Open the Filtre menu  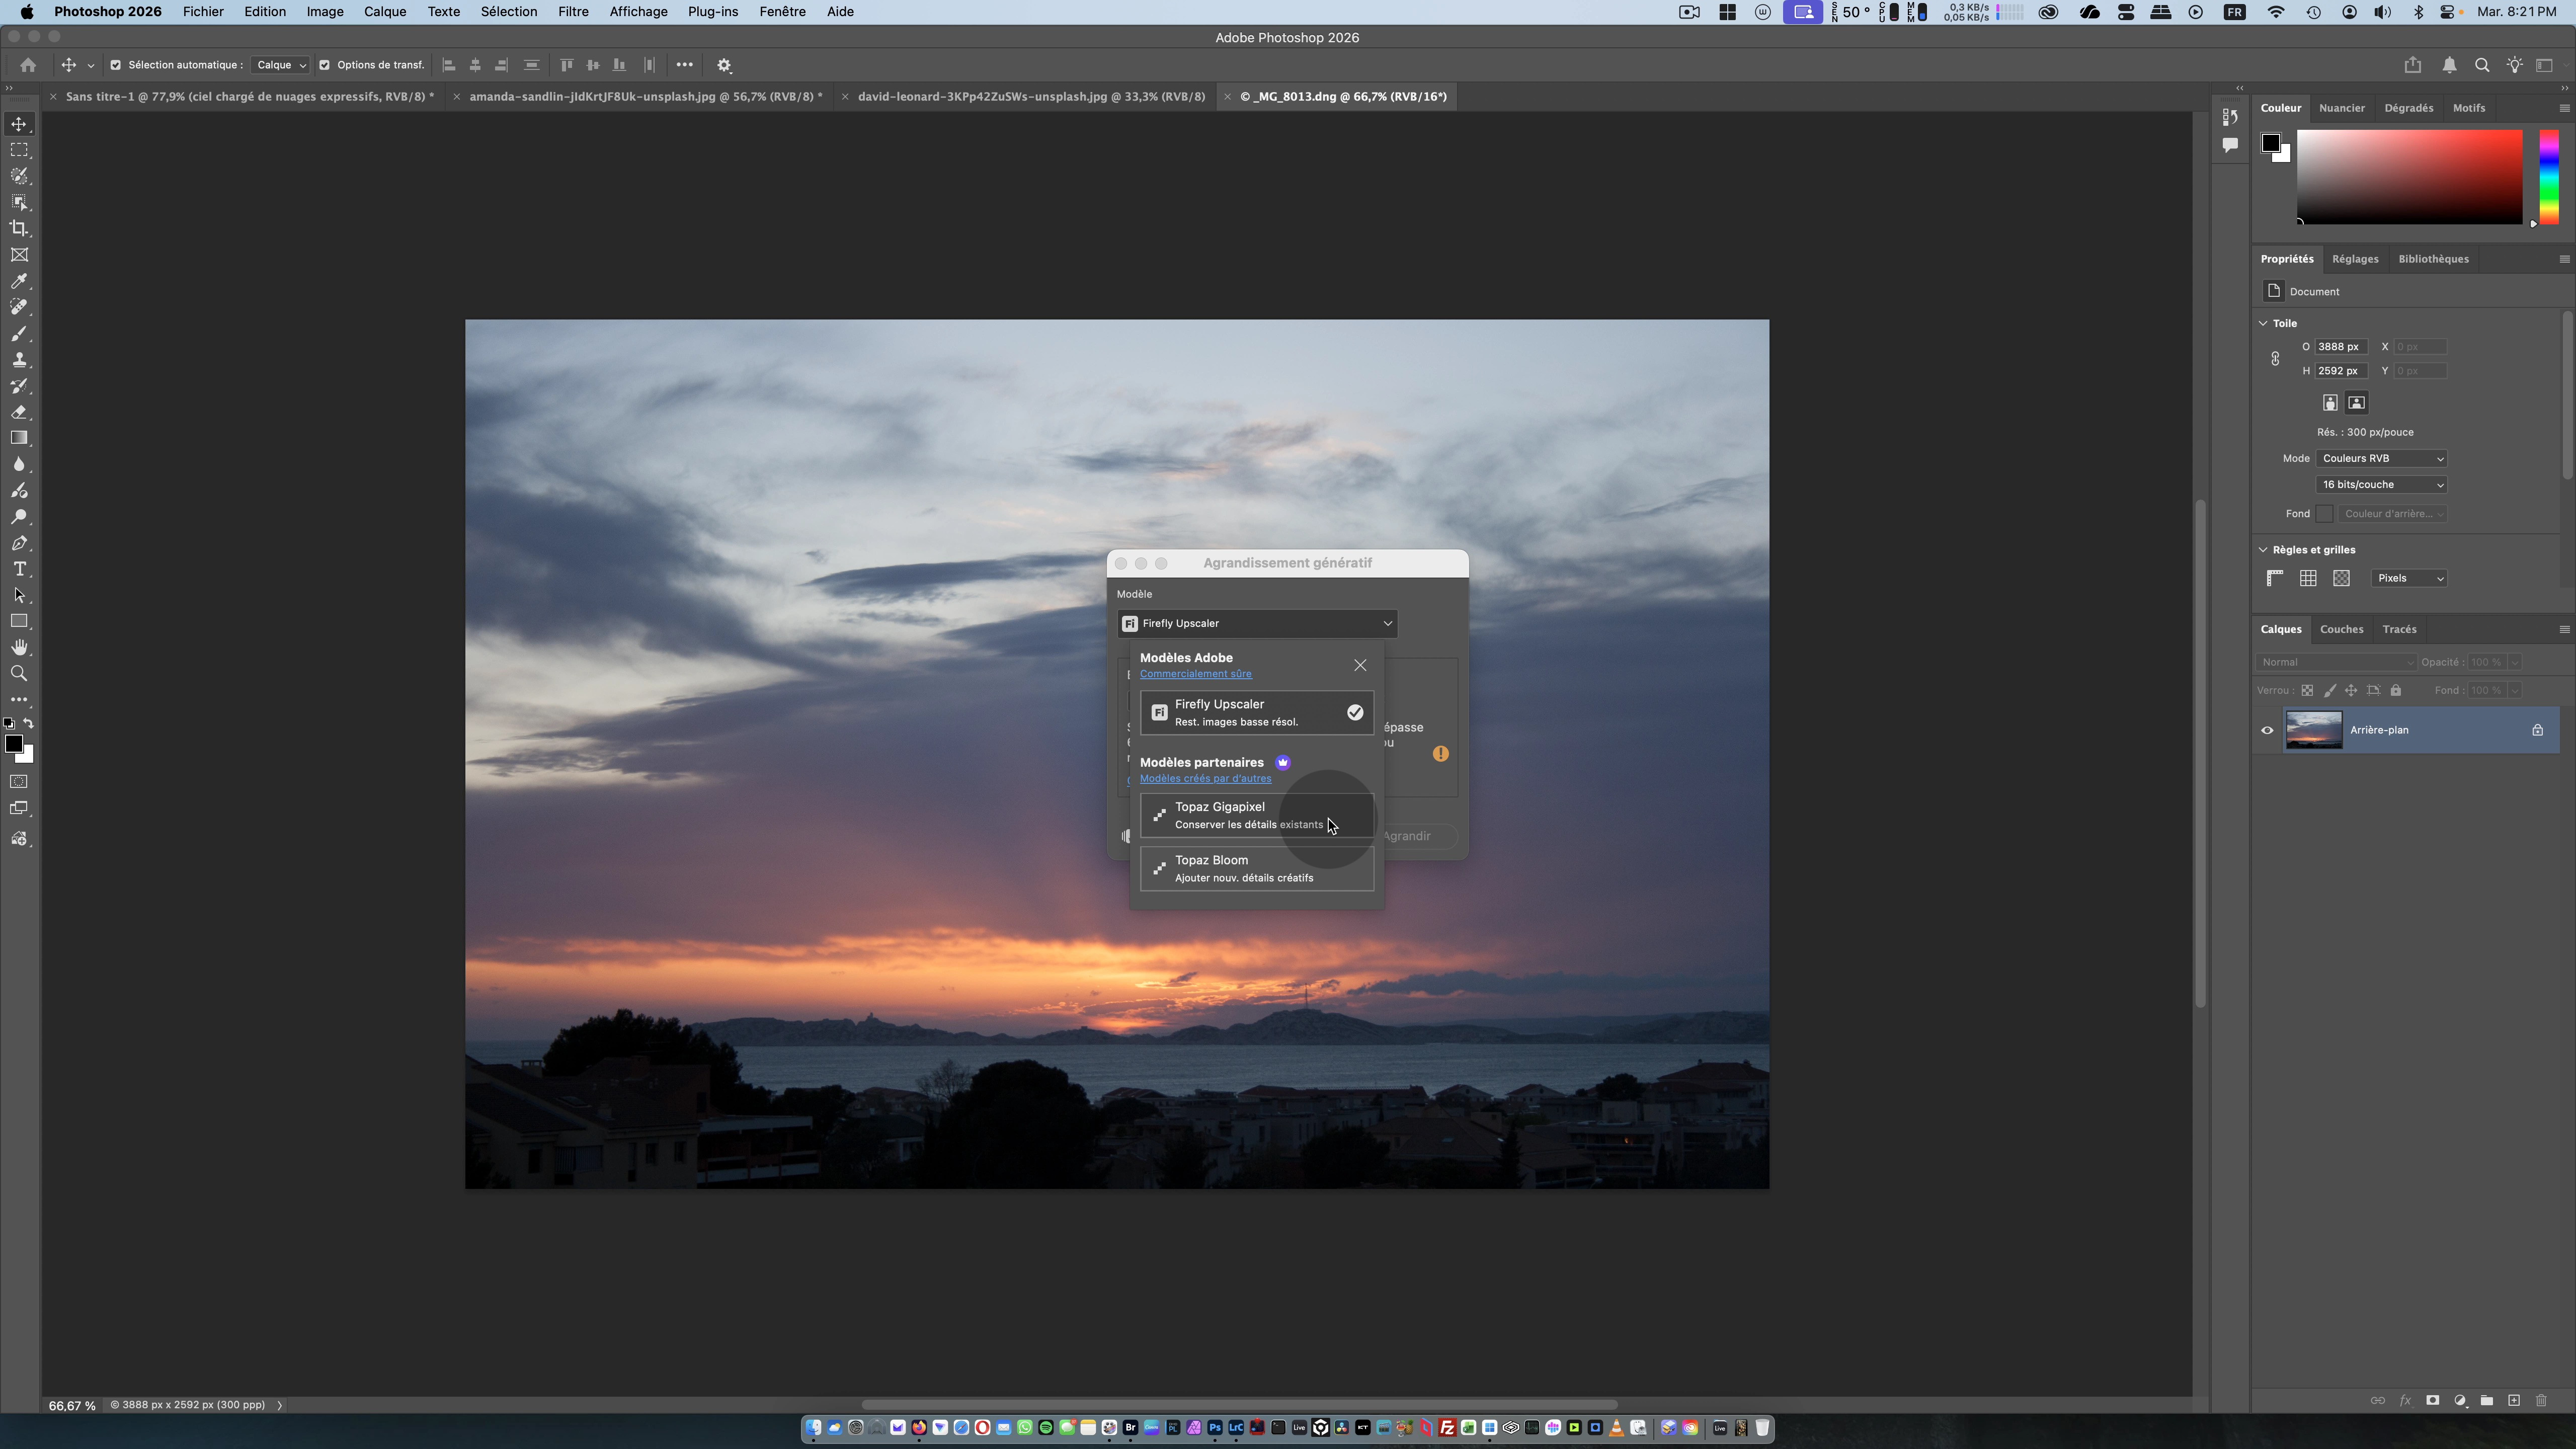click(x=572, y=12)
